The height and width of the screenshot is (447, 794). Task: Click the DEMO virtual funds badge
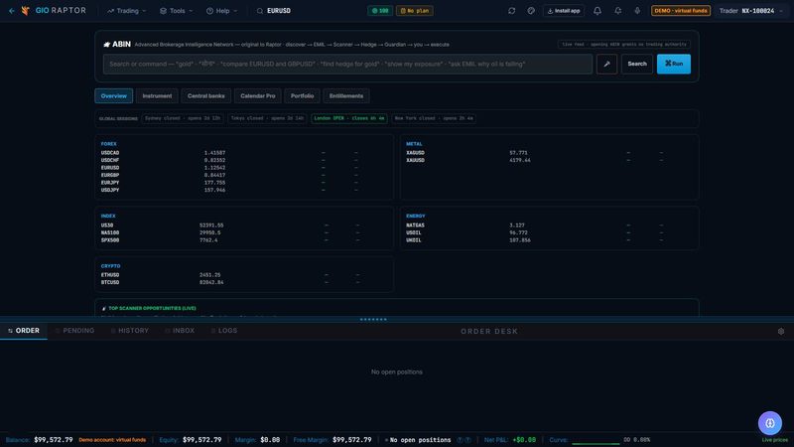(681, 11)
